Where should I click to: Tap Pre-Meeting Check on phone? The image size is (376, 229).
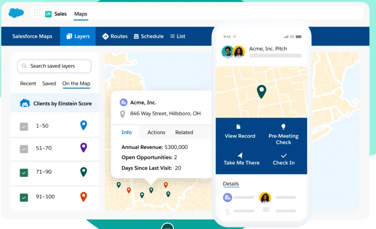tap(283, 139)
